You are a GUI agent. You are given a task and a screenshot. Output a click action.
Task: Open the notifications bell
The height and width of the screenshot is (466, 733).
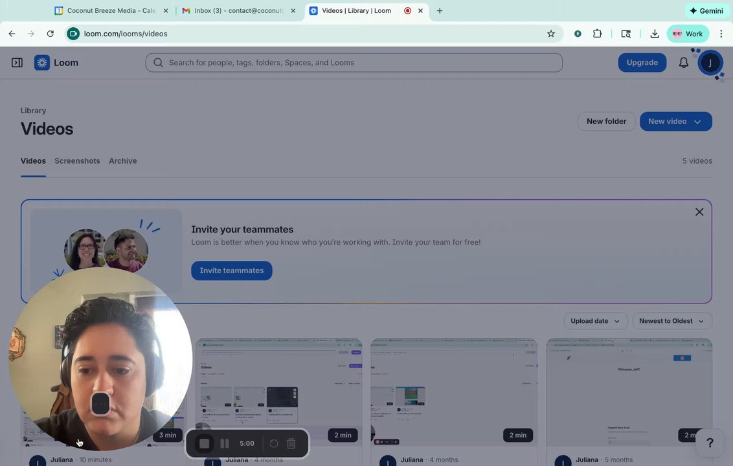point(683,63)
